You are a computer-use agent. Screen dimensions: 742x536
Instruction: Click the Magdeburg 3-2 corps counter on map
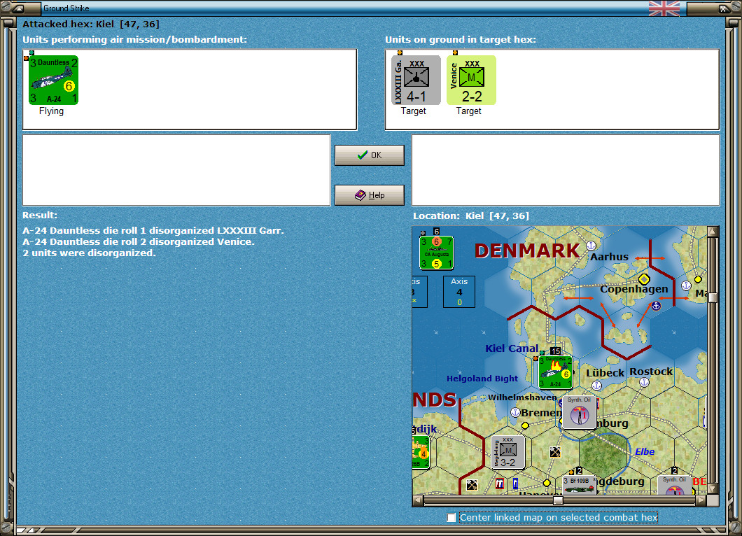[x=507, y=453]
